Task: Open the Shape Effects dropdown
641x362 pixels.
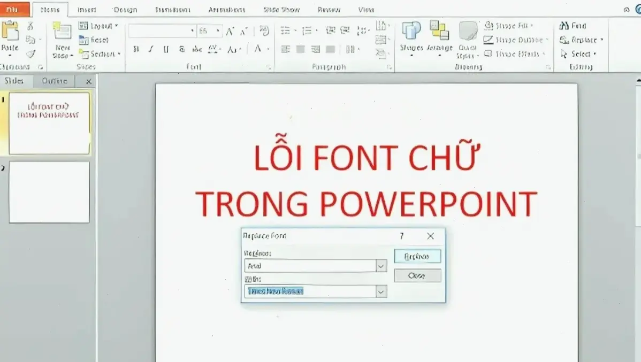Action: [x=514, y=54]
